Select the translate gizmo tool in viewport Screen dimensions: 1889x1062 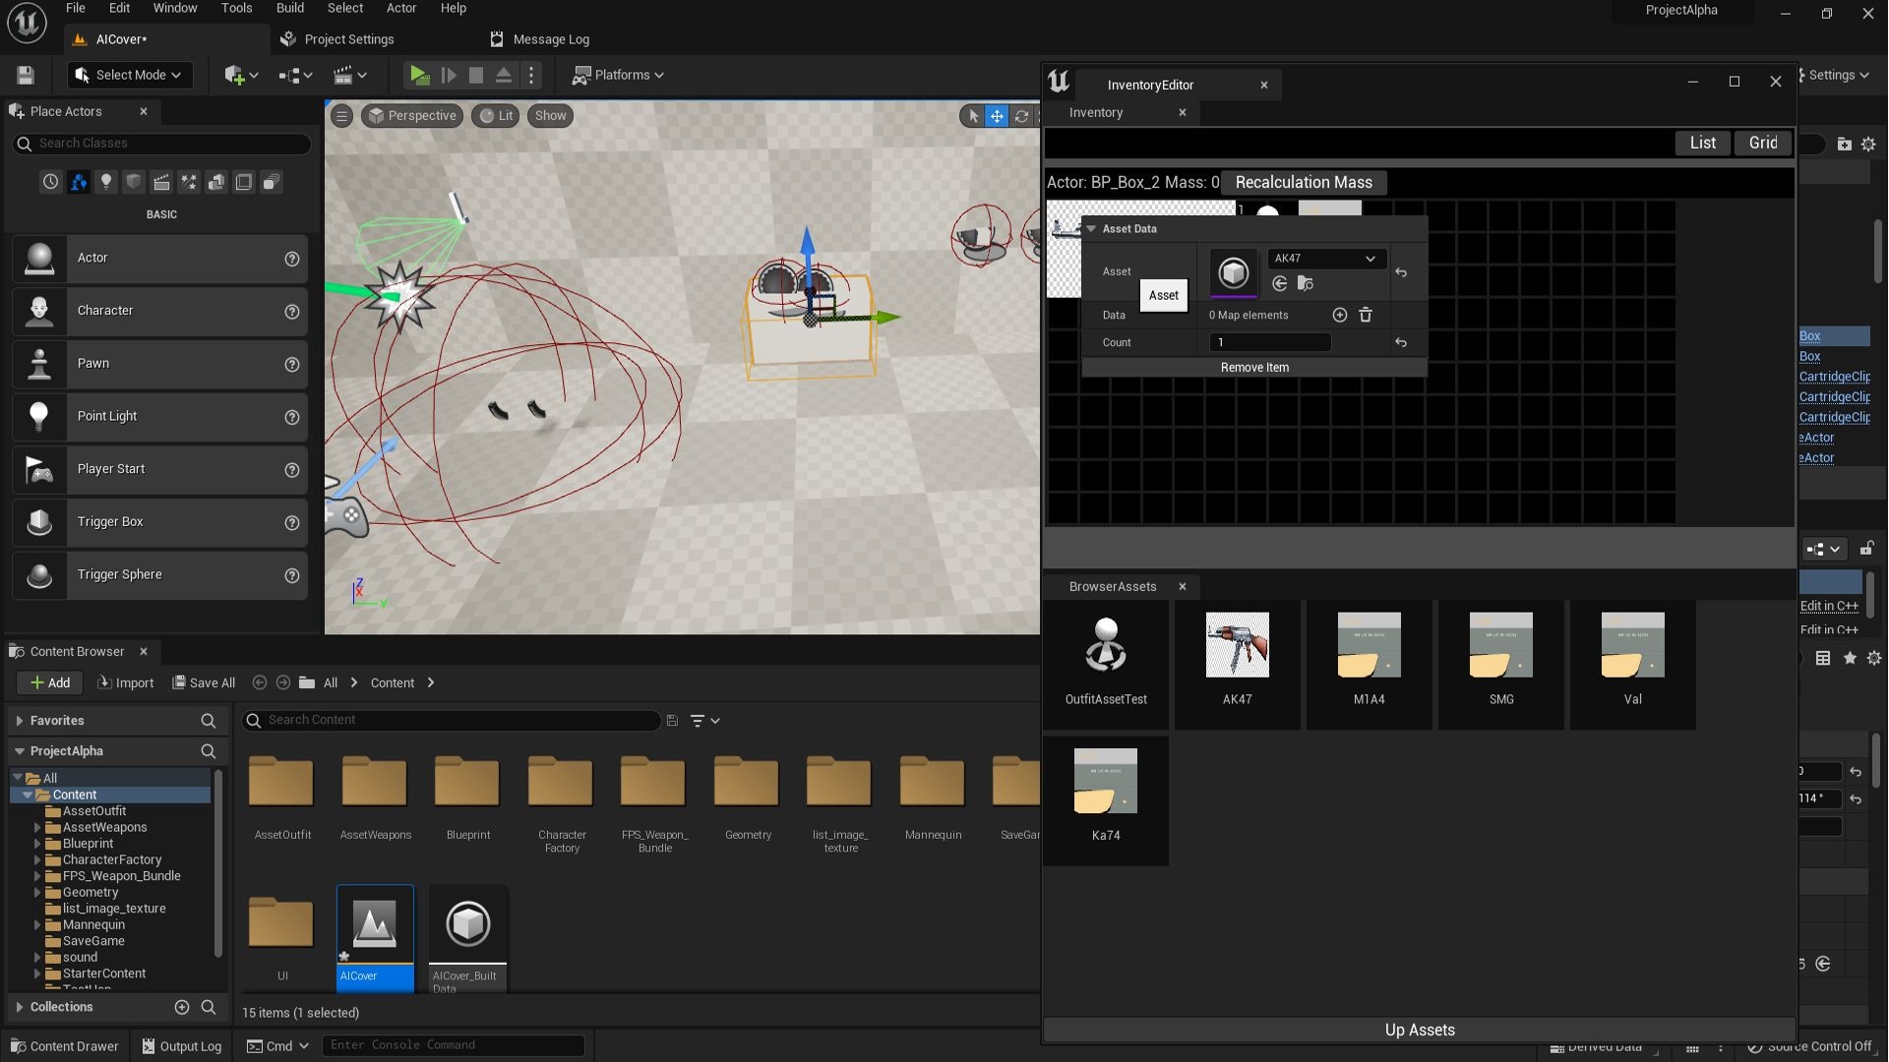(x=997, y=116)
